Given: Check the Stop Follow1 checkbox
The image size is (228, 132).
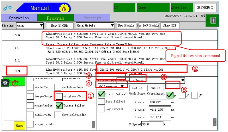Looking at the screenshot, I should click(101, 102).
